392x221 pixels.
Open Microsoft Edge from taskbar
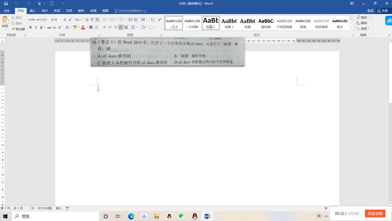(131, 216)
